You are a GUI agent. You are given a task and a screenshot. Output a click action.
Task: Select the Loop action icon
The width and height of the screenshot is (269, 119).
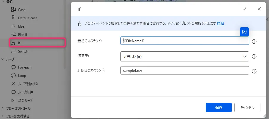tap(13, 76)
